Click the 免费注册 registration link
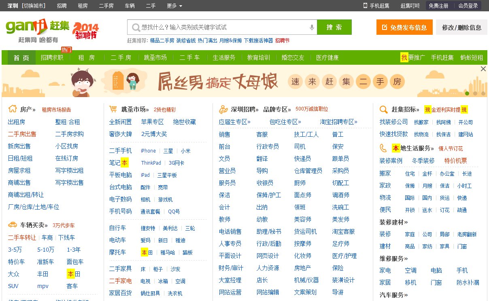Screen dimensions: 489x301 (438, 6)
